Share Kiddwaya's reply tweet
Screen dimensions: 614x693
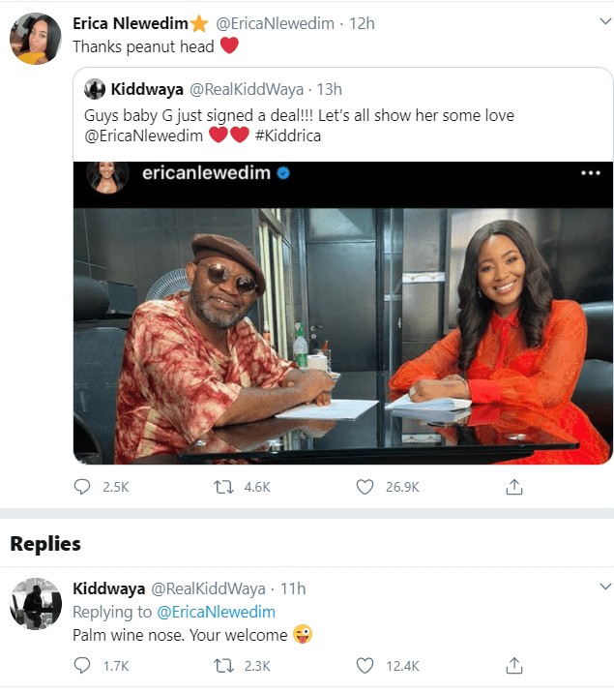click(x=514, y=666)
